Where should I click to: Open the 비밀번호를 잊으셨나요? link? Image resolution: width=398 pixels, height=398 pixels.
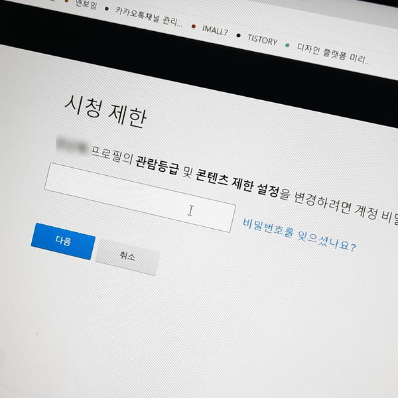tap(300, 235)
